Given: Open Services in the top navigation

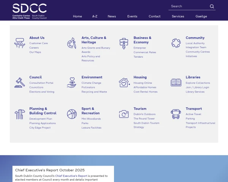Looking at the screenshot, I should (178, 16).
